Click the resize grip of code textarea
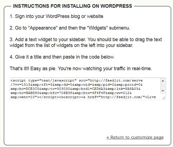This screenshot has height=147, width=173. tap(164, 98)
